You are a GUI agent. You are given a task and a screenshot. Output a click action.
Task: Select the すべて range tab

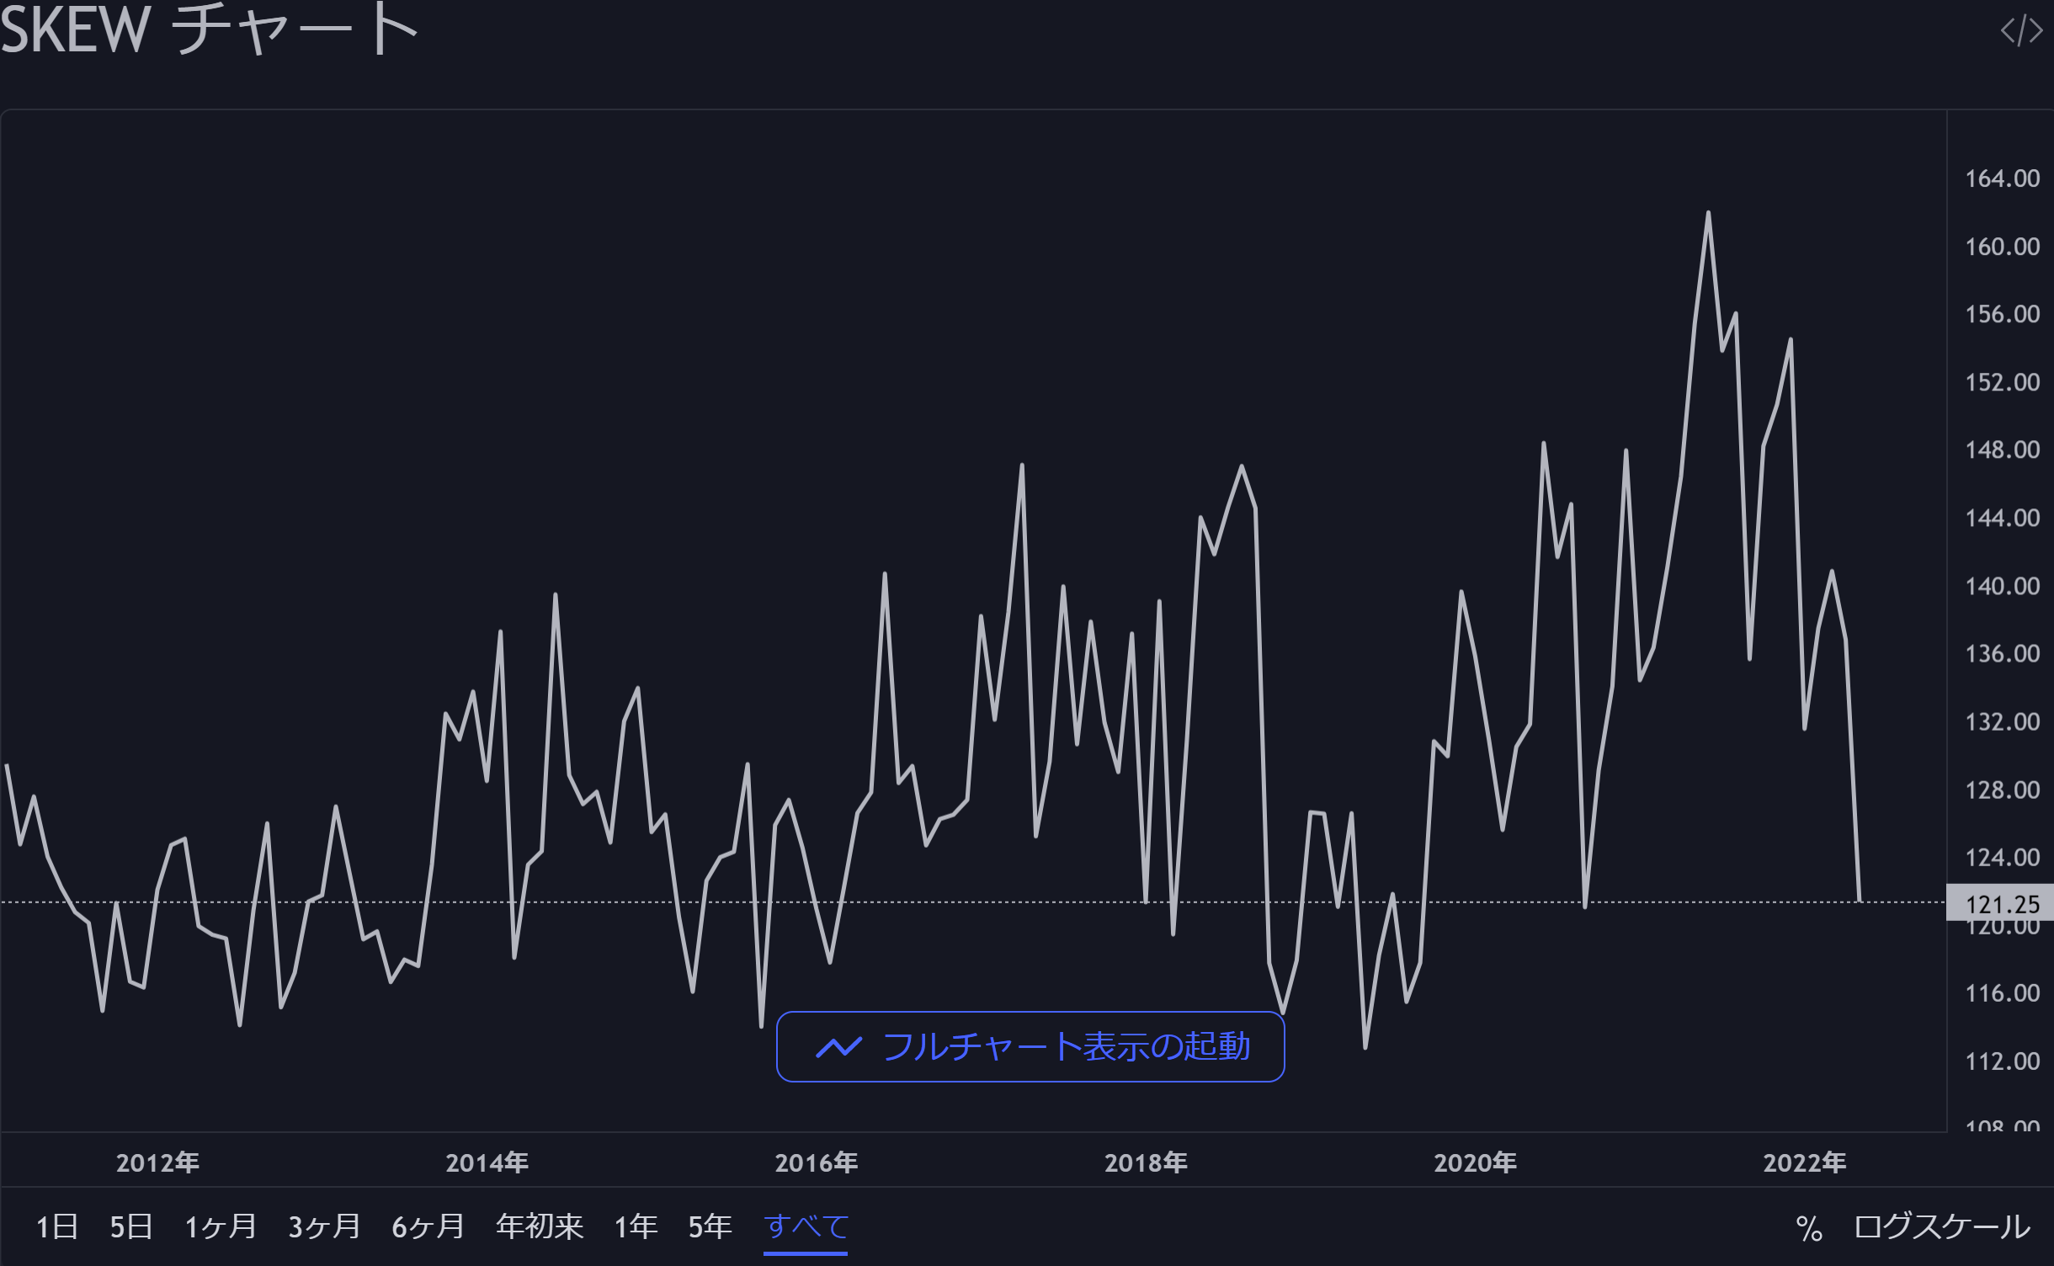pos(806,1226)
